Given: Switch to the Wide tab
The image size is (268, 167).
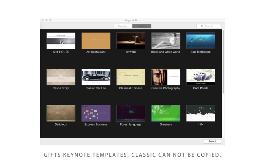Looking at the screenshot, I should pyautogui.click(x=142, y=26).
